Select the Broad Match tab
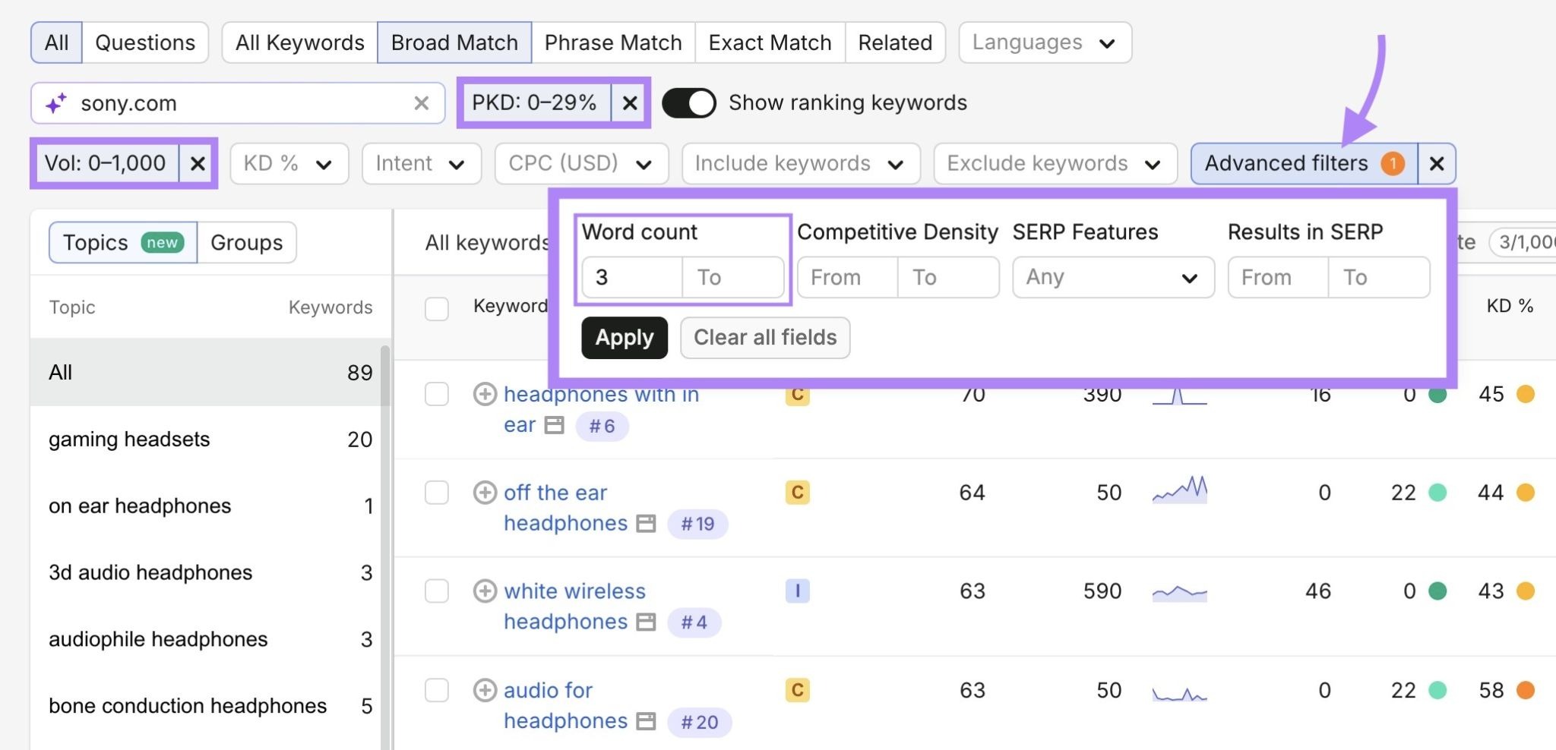This screenshot has width=1556, height=750. (454, 43)
